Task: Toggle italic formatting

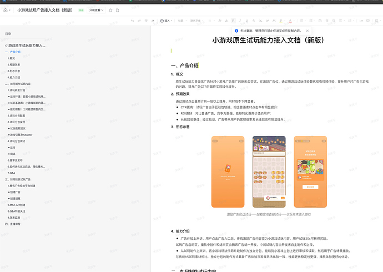Action: [240, 21]
